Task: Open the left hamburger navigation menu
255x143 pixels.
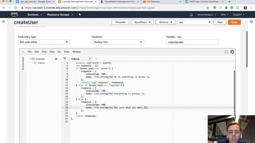Action: 4,21
